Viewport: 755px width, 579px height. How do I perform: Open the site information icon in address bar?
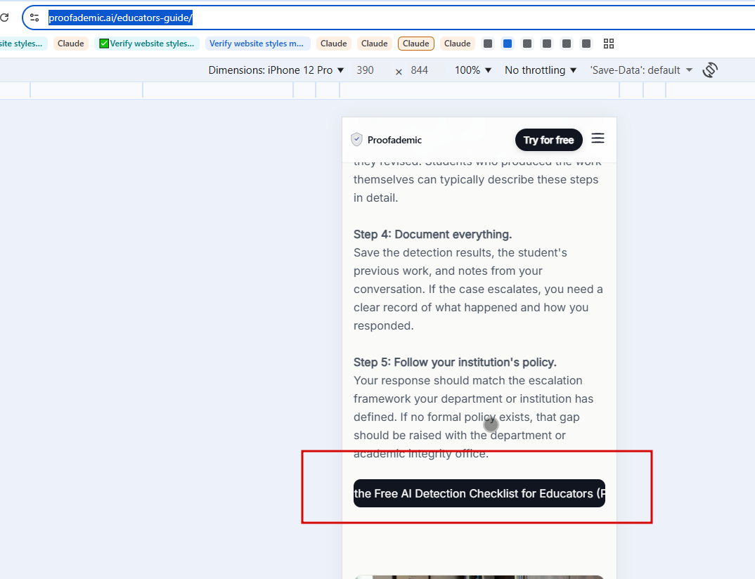click(34, 18)
